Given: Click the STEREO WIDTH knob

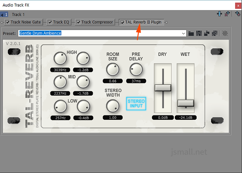Looking at the screenshot, I should pyautogui.click(x=113, y=106).
